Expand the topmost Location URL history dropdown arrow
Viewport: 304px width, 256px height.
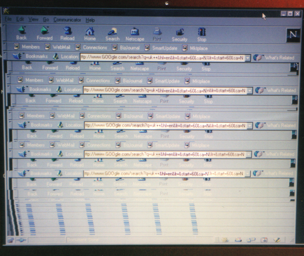248,58
